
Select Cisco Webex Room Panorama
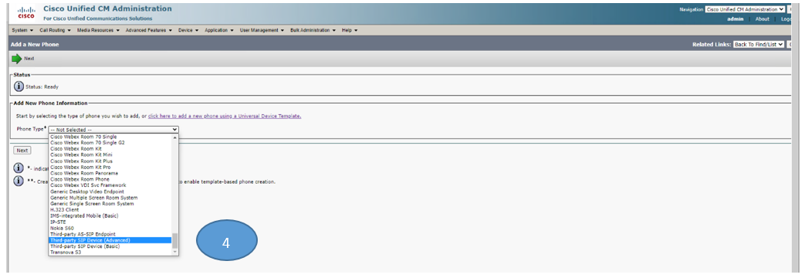110,173
